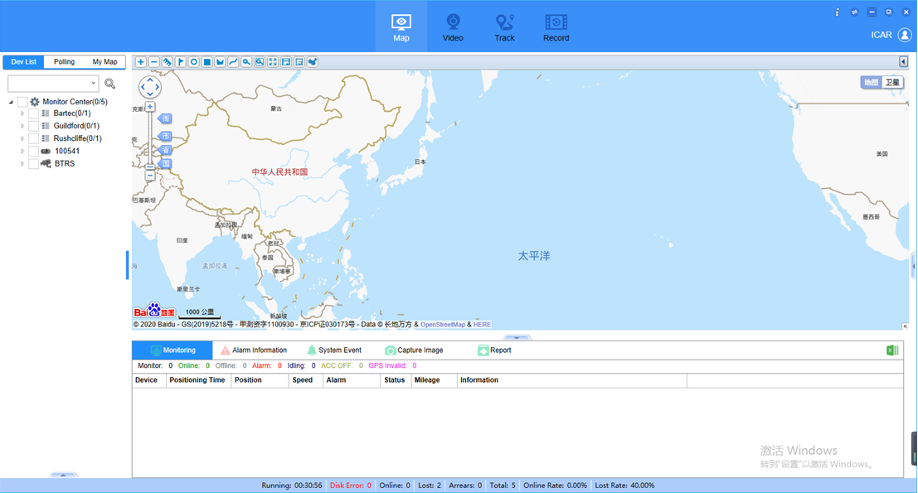The height and width of the screenshot is (493, 918).
Task: Open the Track tab
Action: tap(504, 27)
